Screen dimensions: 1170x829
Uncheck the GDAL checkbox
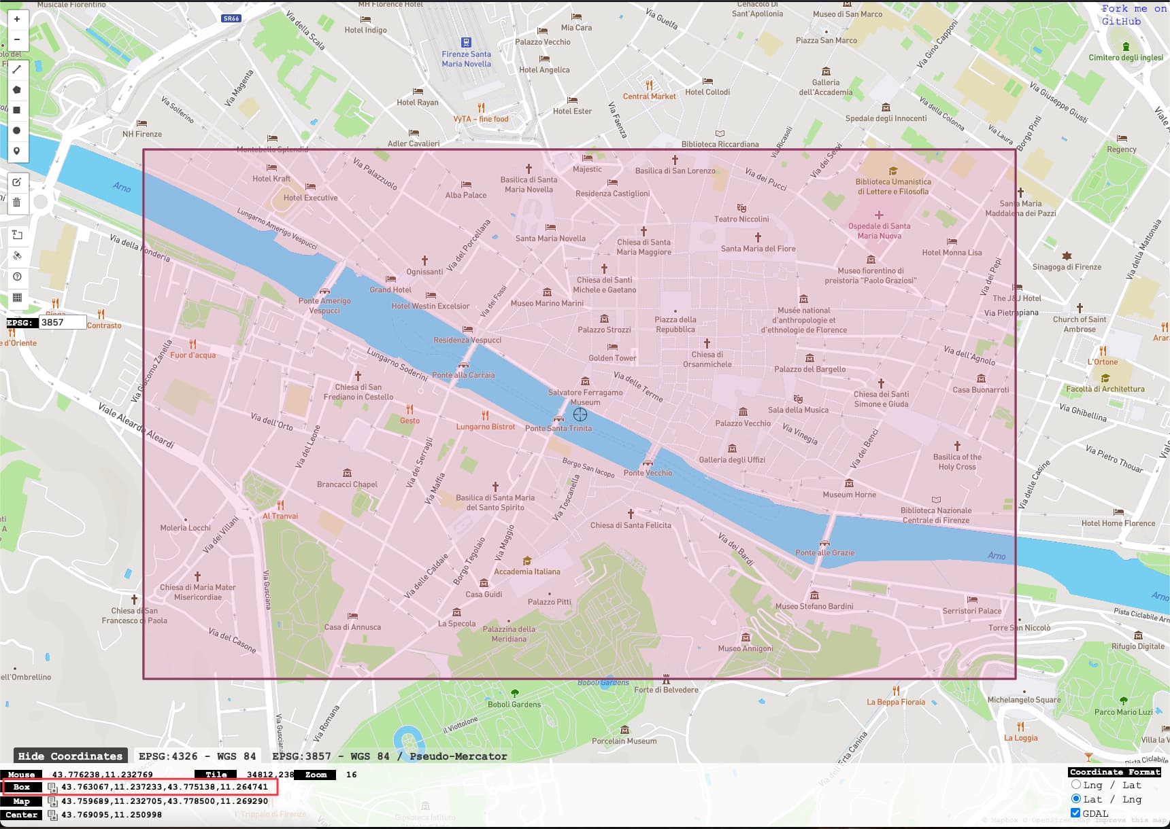pos(1076,813)
